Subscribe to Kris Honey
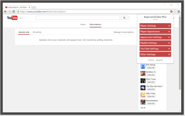The width and height of the screenshot is (185, 116). pos(151,68)
